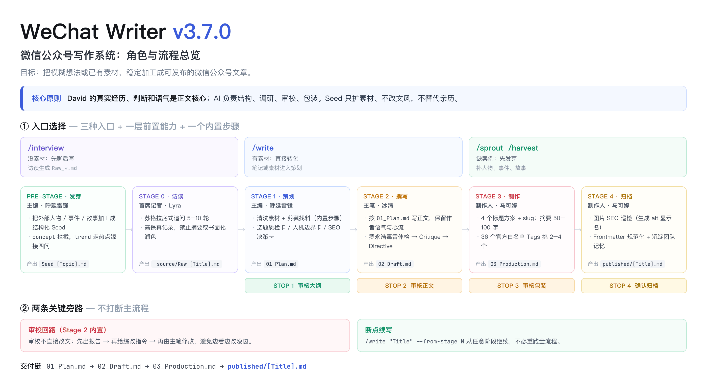
Task: Select the STAGE 4 归档 heading
Action: [x=610, y=196]
